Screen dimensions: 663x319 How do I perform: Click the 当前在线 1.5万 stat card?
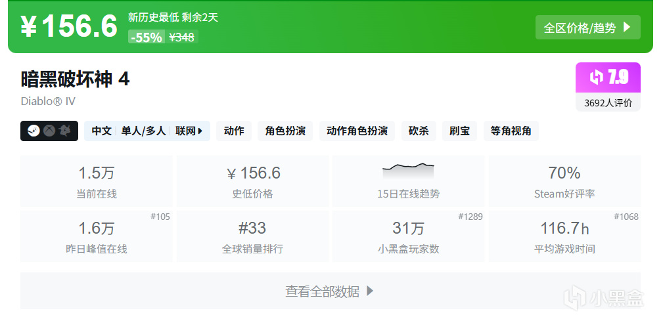coord(97,181)
